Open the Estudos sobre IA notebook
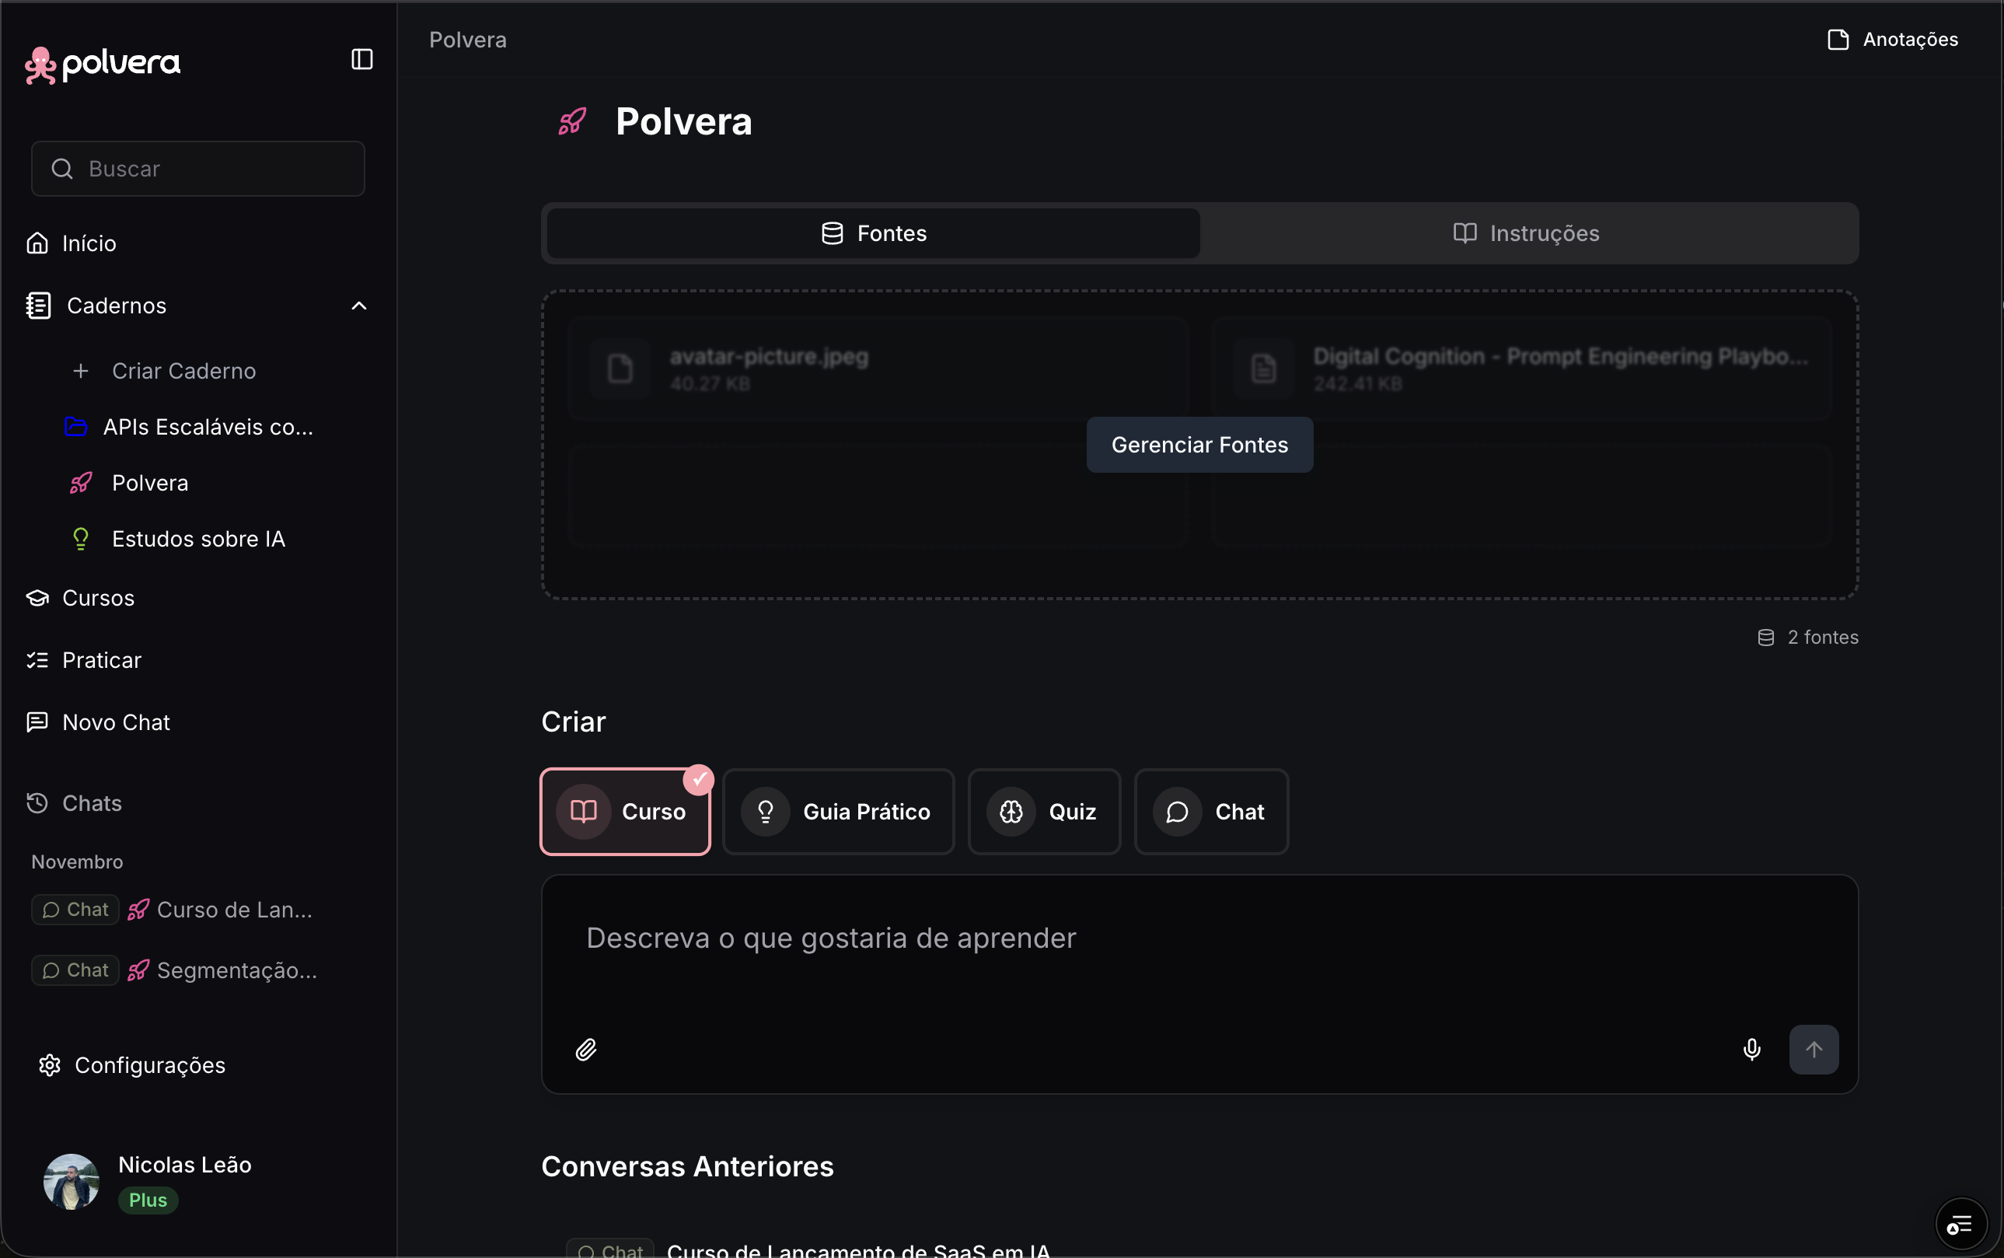Screen dimensions: 2004x1258 [x=198, y=538]
